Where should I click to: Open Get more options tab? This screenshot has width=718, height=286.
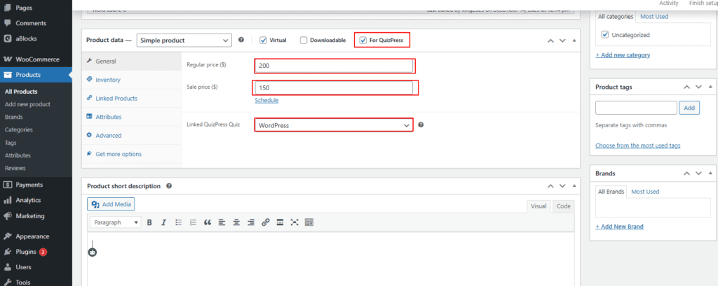click(x=131, y=154)
